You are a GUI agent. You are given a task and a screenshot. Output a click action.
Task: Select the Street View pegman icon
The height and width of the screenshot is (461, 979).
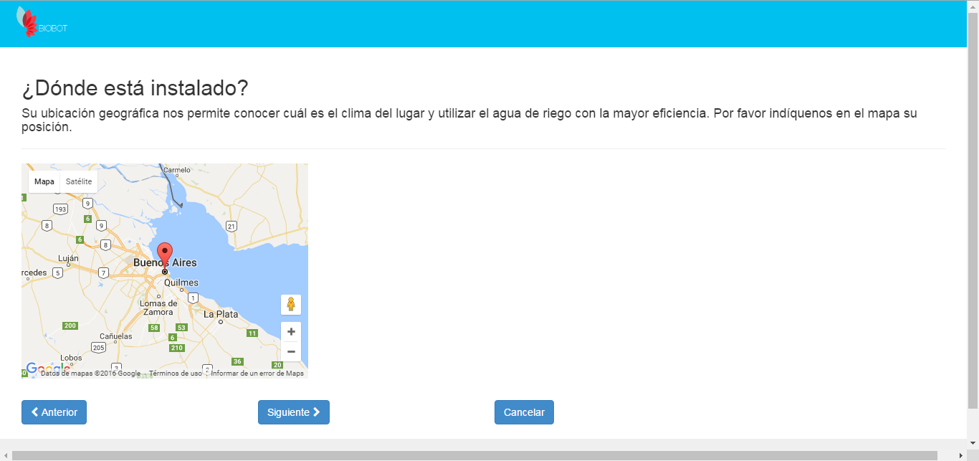(x=291, y=305)
